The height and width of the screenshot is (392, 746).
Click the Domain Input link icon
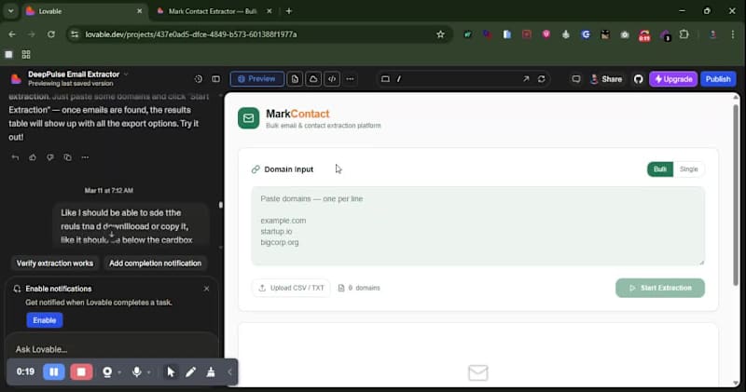pyautogui.click(x=256, y=169)
